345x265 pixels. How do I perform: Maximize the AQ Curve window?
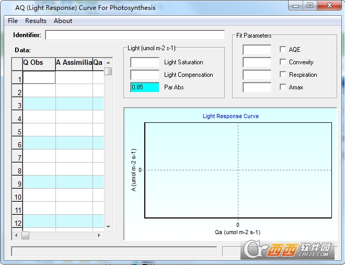click(x=310, y=6)
